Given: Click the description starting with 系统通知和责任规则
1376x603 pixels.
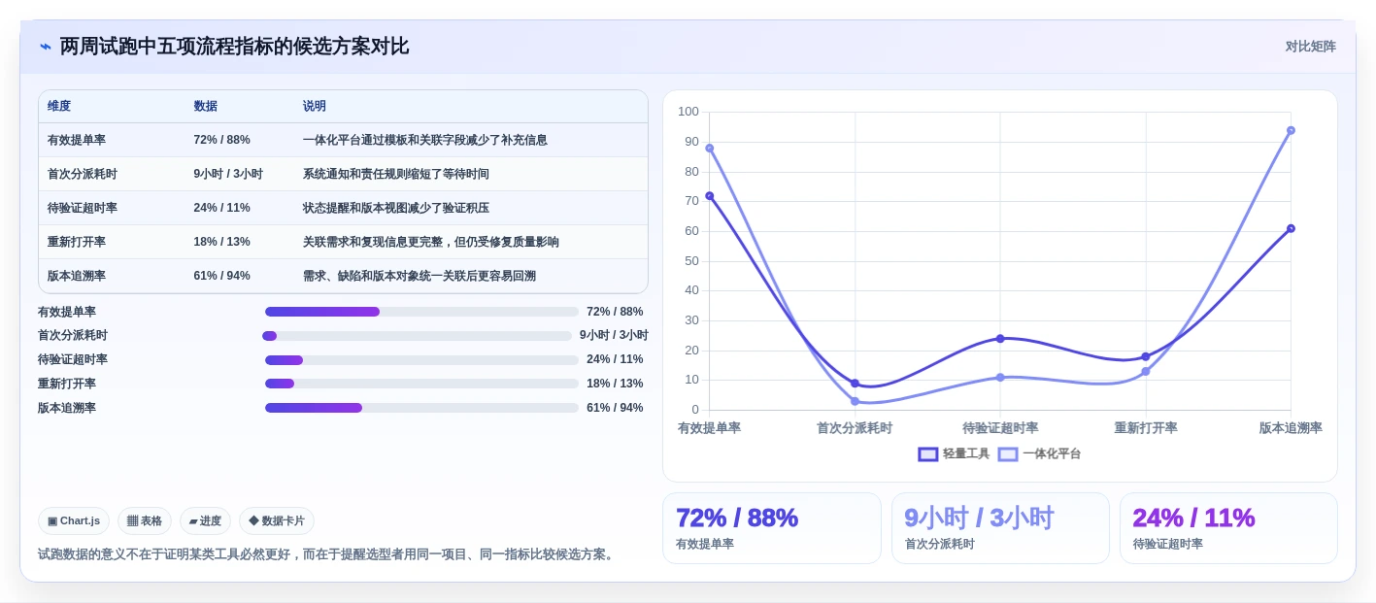Looking at the screenshot, I should tap(395, 174).
